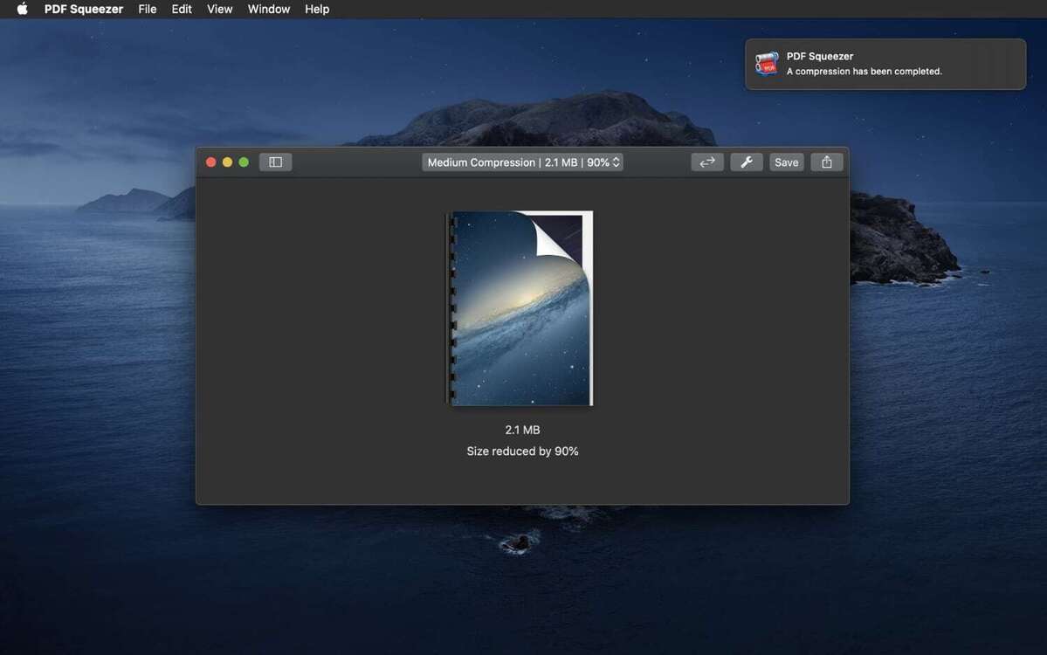Click the compare arrows icon in toolbar
Viewport: 1047px width, 655px height.
pos(707,162)
